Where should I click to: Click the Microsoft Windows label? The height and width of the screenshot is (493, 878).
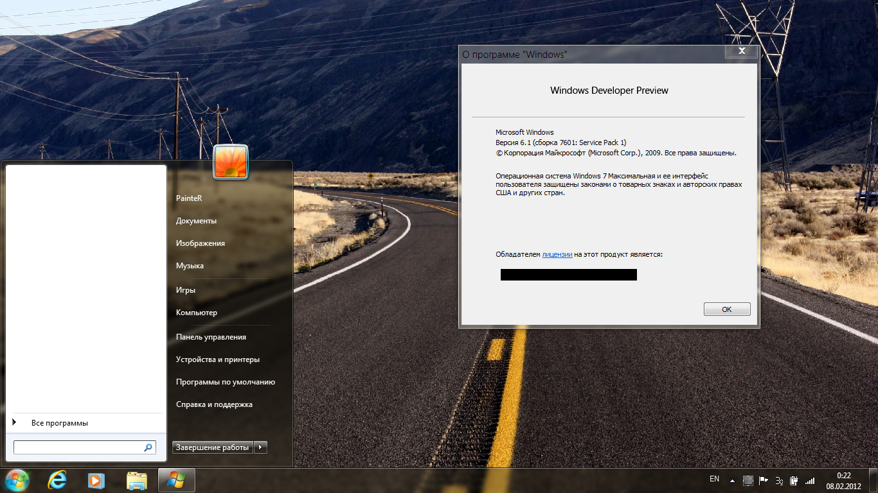pyautogui.click(x=524, y=132)
